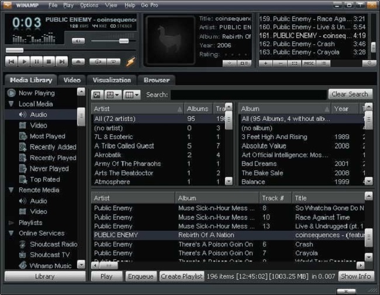Skip to the next track
The width and height of the screenshot is (380, 295).
(61, 61)
